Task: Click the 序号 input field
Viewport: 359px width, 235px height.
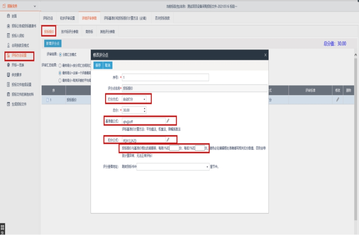Action: [x=165, y=77]
